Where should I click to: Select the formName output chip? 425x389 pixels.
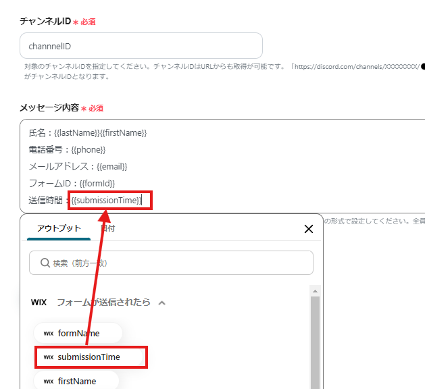click(78, 333)
